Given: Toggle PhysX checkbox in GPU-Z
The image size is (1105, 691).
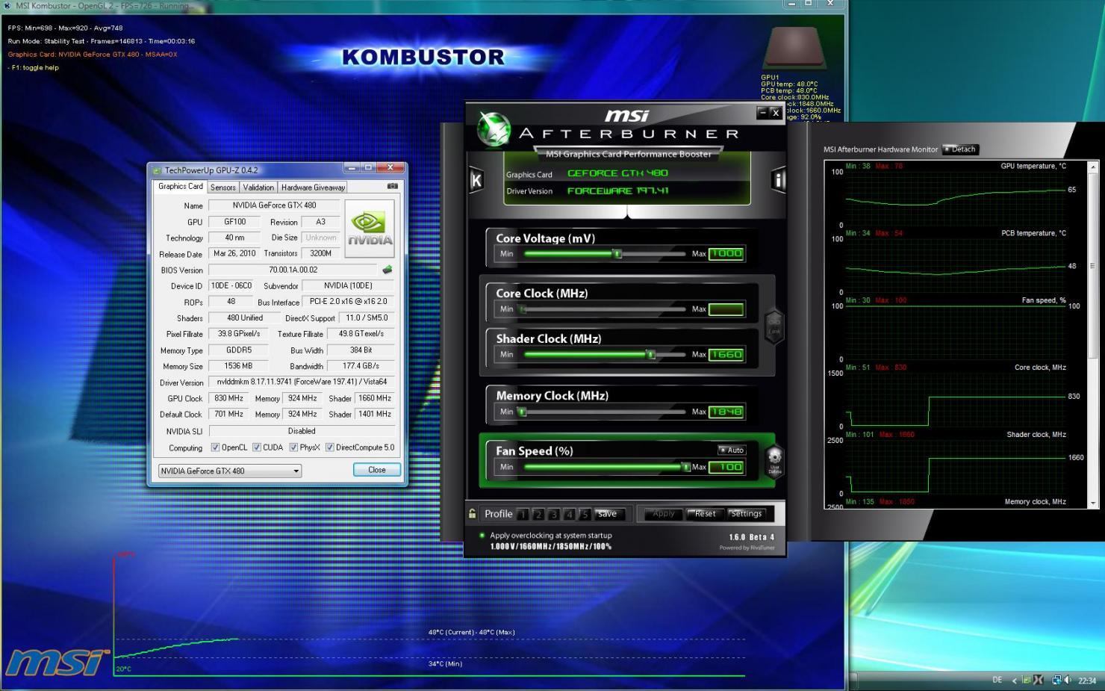Looking at the screenshot, I should pos(293,447).
